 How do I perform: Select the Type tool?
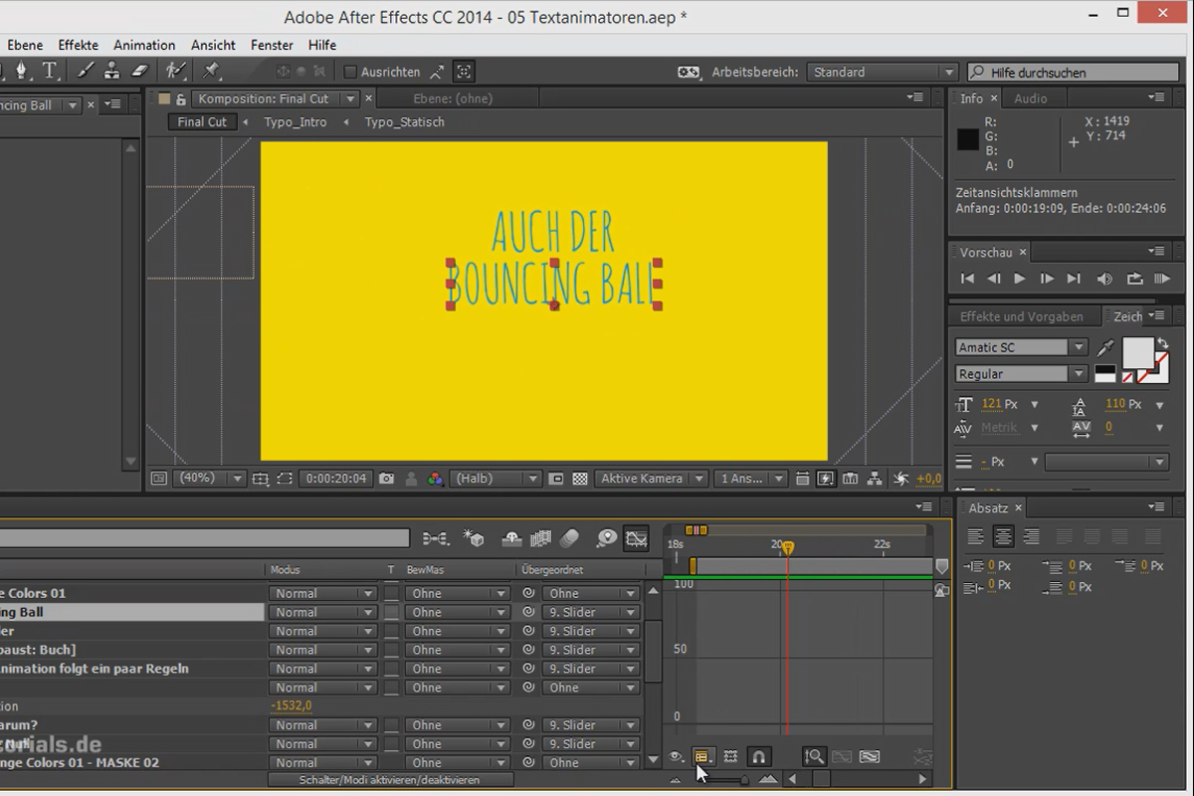49,71
